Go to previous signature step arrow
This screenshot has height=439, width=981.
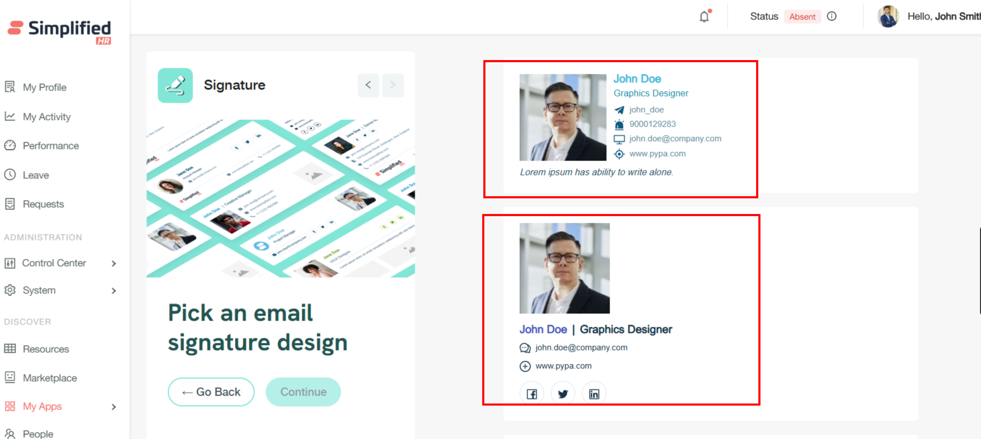pyautogui.click(x=368, y=85)
